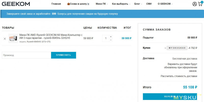Expand the Мини ПК menu
Viewport: 204px width, 102px height.
tap(102, 4)
